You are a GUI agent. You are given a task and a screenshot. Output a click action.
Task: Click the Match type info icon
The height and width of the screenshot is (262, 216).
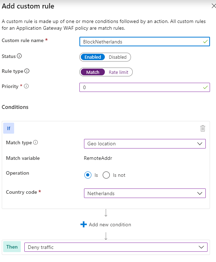tap(36, 142)
